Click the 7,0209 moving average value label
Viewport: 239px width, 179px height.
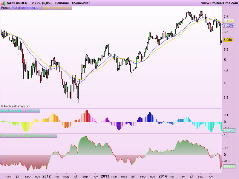pyautogui.click(x=229, y=25)
